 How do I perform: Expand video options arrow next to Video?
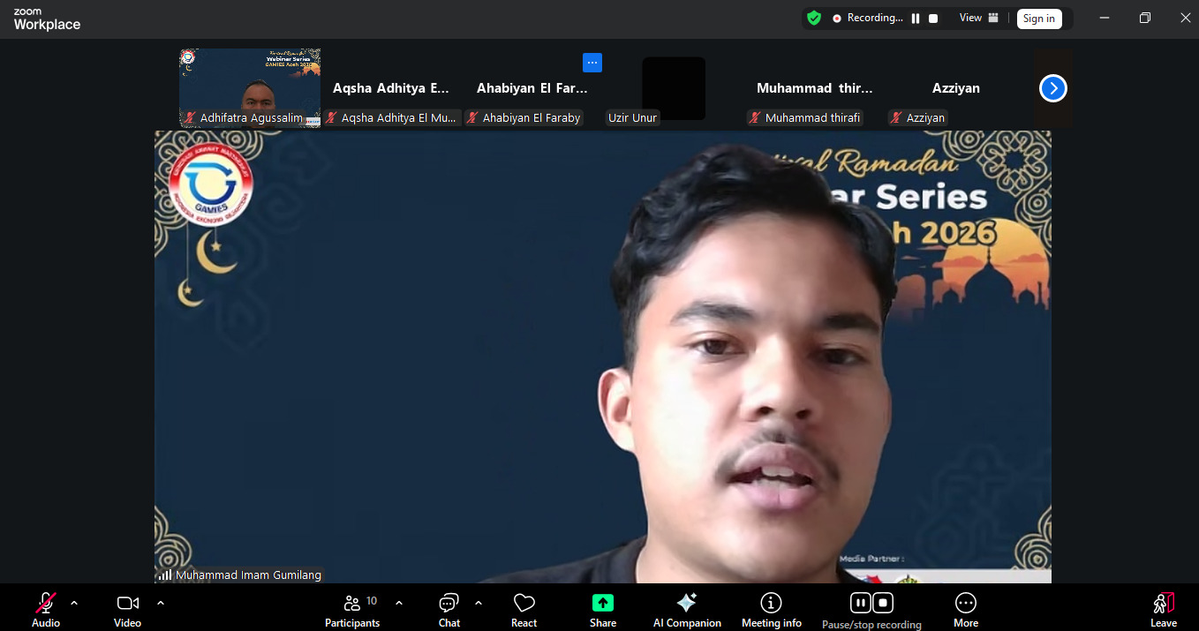tap(160, 604)
